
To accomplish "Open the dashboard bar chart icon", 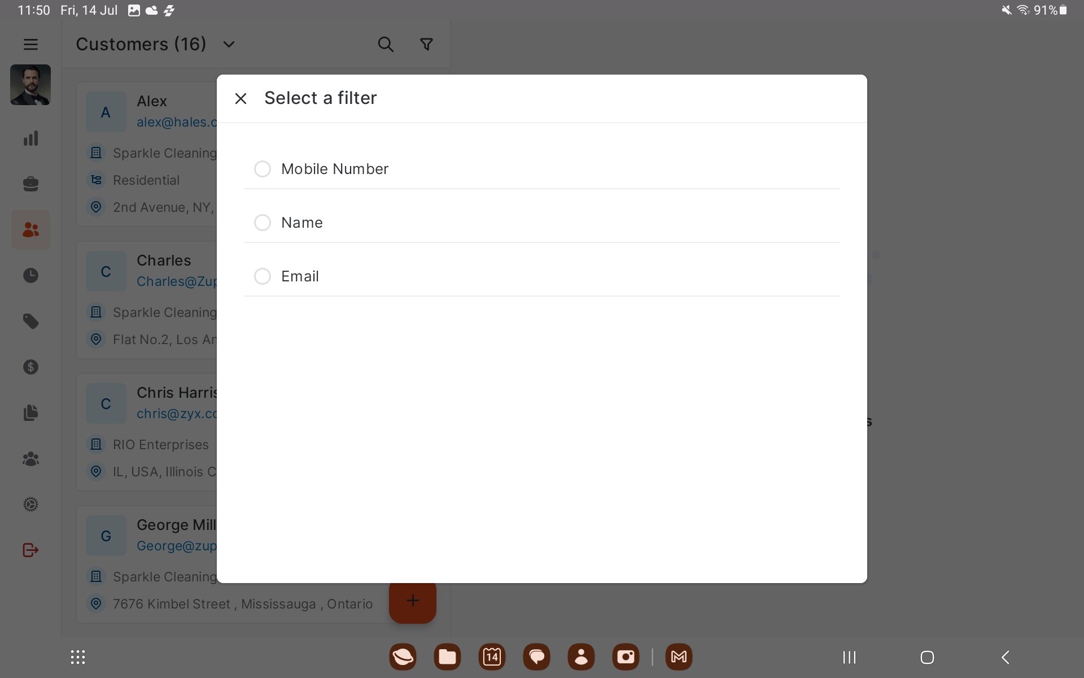I will 30,138.
